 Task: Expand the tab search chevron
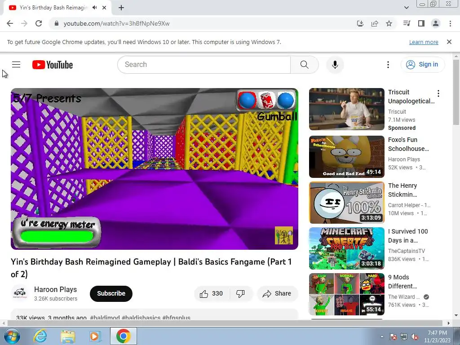tap(406, 8)
